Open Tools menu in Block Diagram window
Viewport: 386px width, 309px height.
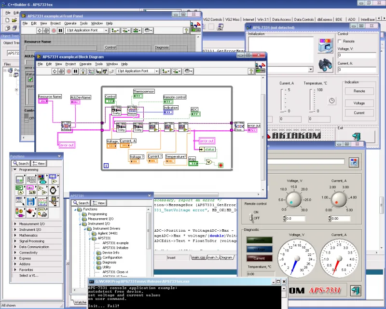[99, 64]
